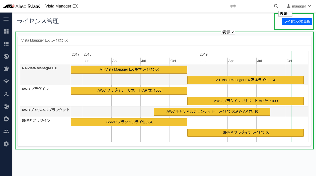This screenshot has width=316, height=176.
Task: Click the ライセンス管理 page heading
Action: click(x=38, y=21)
